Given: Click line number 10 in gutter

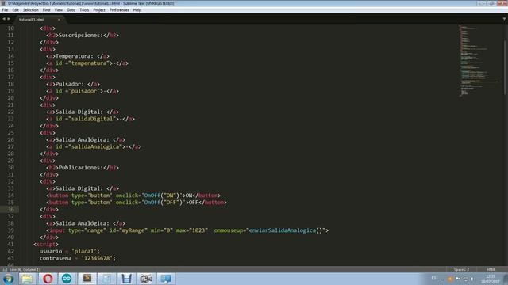Looking at the screenshot, I should pos(10,28).
